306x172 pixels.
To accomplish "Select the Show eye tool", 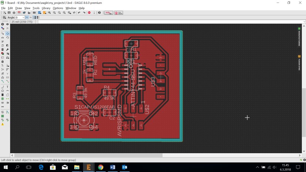I will [7, 24].
